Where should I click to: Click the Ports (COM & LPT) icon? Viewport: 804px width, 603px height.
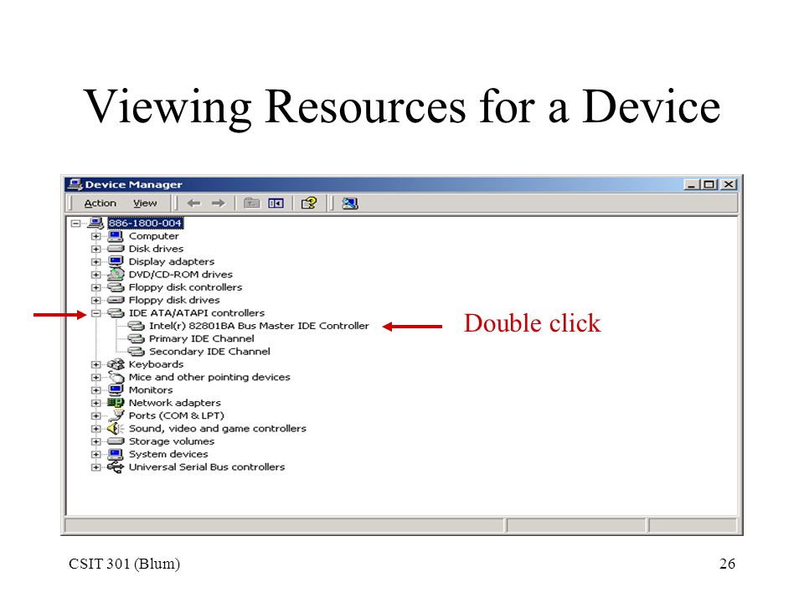[x=117, y=415]
